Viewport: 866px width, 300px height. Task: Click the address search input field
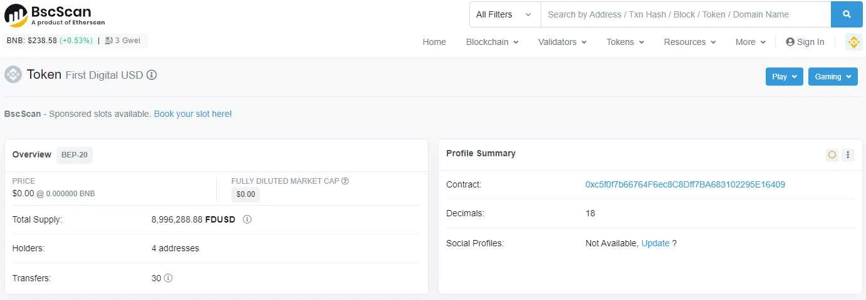[686, 14]
